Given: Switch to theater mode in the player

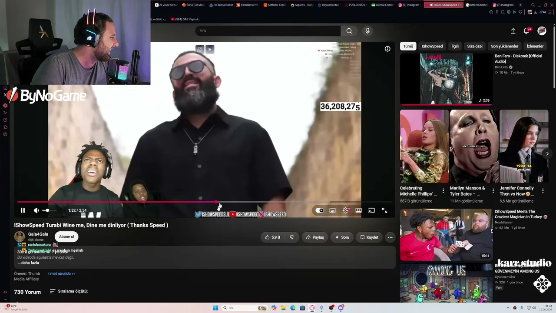Looking at the screenshot, I should pos(358,210).
